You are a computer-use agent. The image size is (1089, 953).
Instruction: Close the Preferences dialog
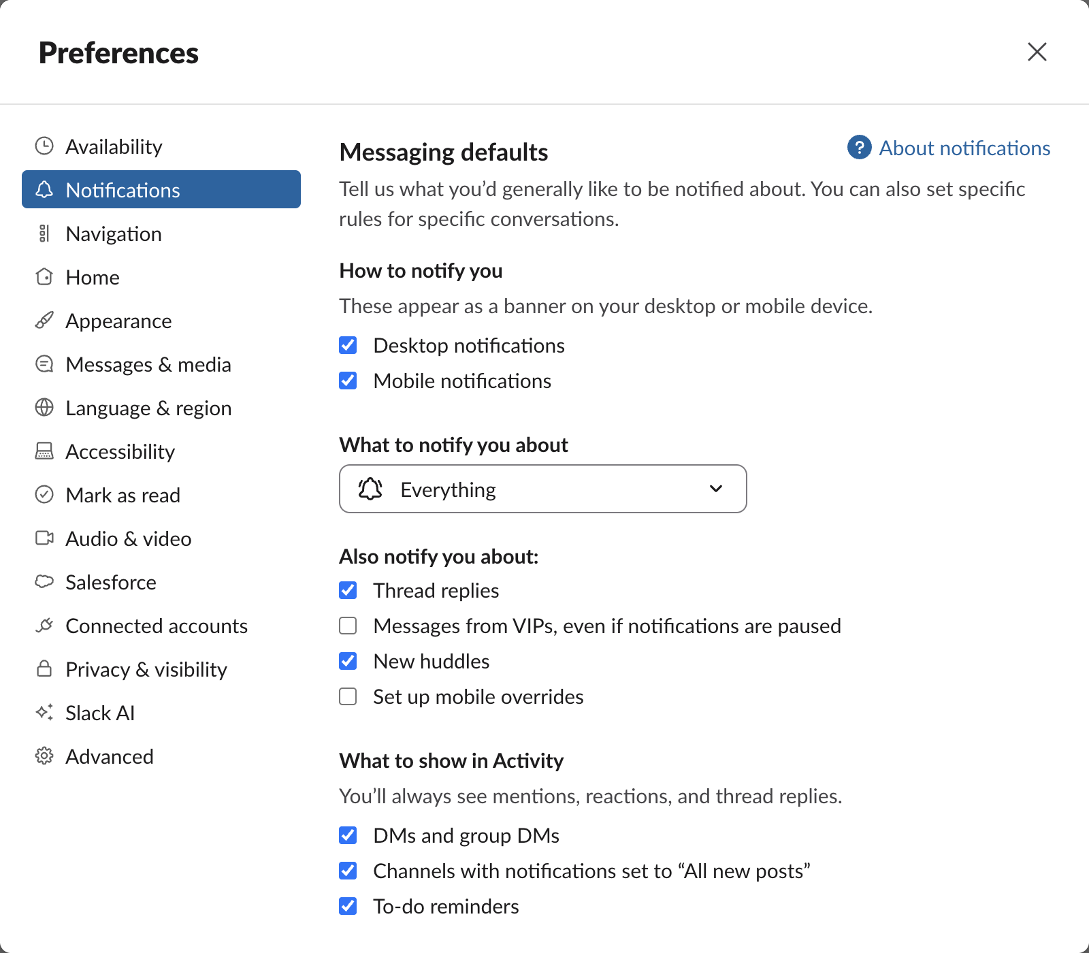[x=1037, y=52]
